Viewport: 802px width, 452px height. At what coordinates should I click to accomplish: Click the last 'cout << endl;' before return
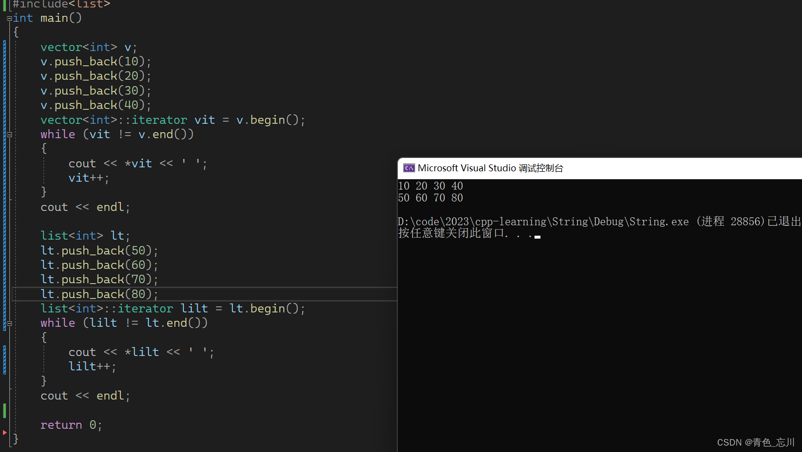tap(85, 396)
